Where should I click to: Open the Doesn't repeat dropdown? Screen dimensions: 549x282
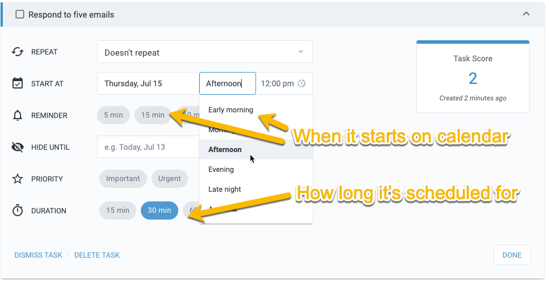[205, 52]
